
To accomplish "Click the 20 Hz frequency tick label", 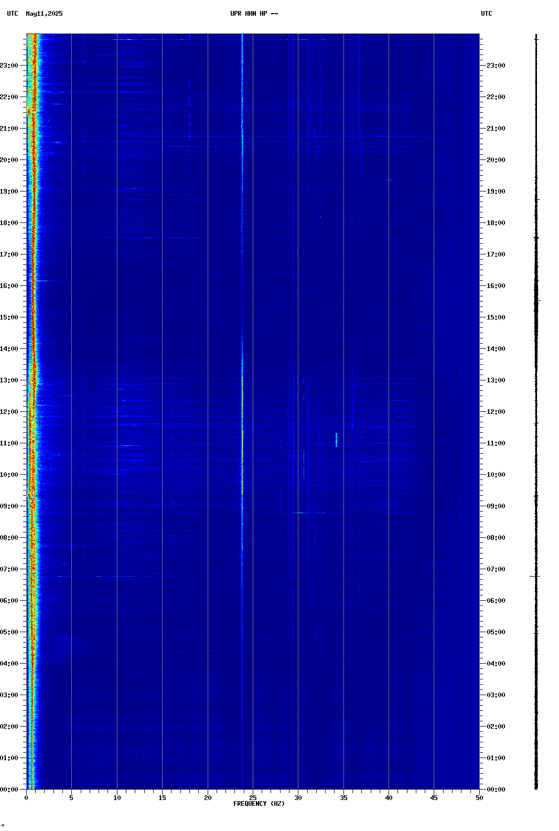I will coord(208,798).
